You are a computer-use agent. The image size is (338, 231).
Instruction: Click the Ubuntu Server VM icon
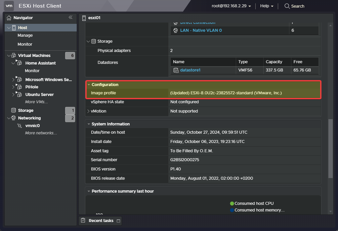19,94
